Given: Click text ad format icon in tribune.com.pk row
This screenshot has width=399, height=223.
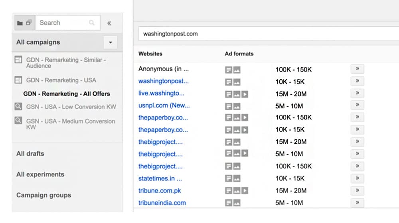Looking at the screenshot, I should (x=229, y=191).
